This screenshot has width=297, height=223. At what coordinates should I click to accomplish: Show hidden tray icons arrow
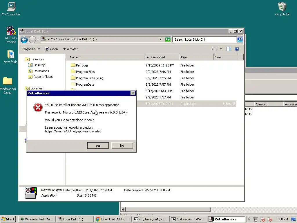point(249,219)
